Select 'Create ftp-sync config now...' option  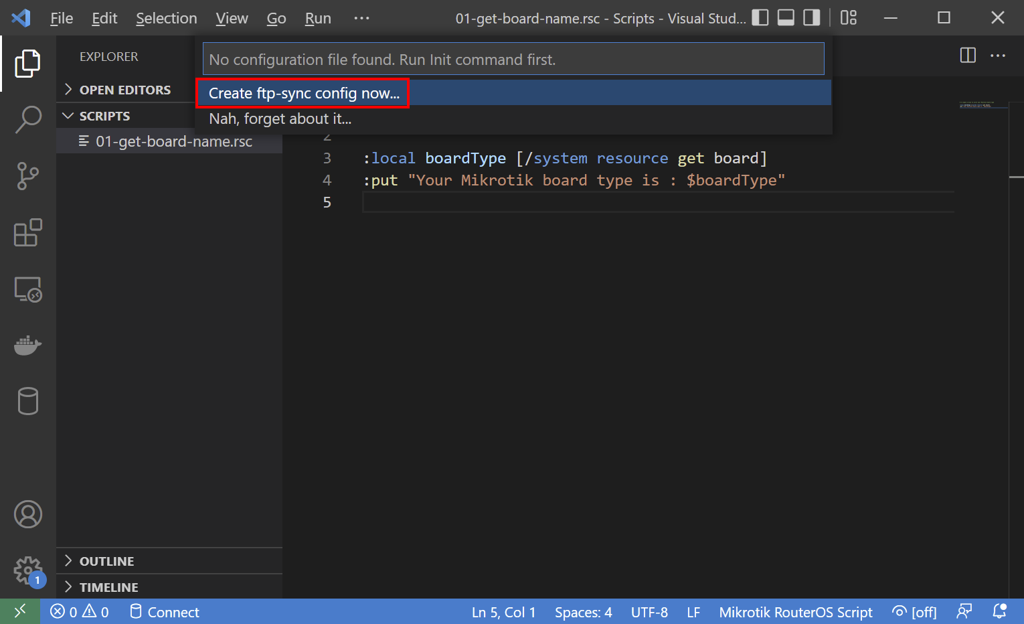304,93
